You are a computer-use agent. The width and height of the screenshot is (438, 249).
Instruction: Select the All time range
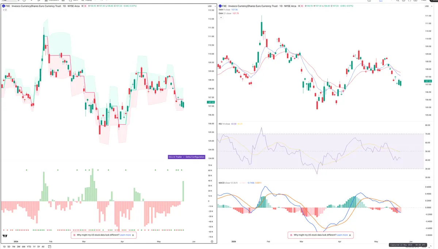click(43, 247)
